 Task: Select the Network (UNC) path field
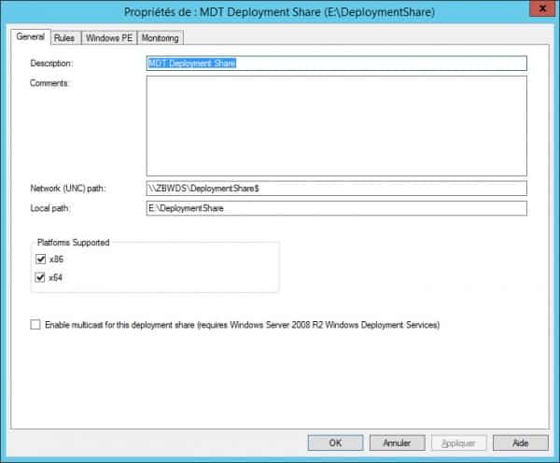tap(336, 189)
